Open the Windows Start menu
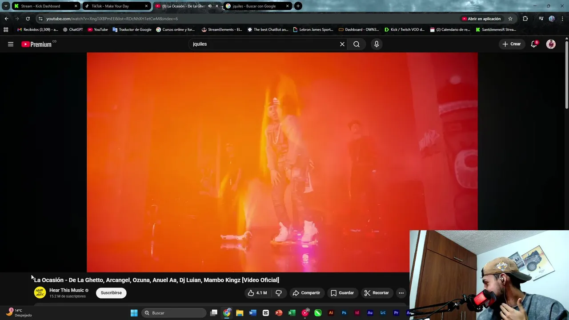The image size is (569, 320). (x=134, y=313)
